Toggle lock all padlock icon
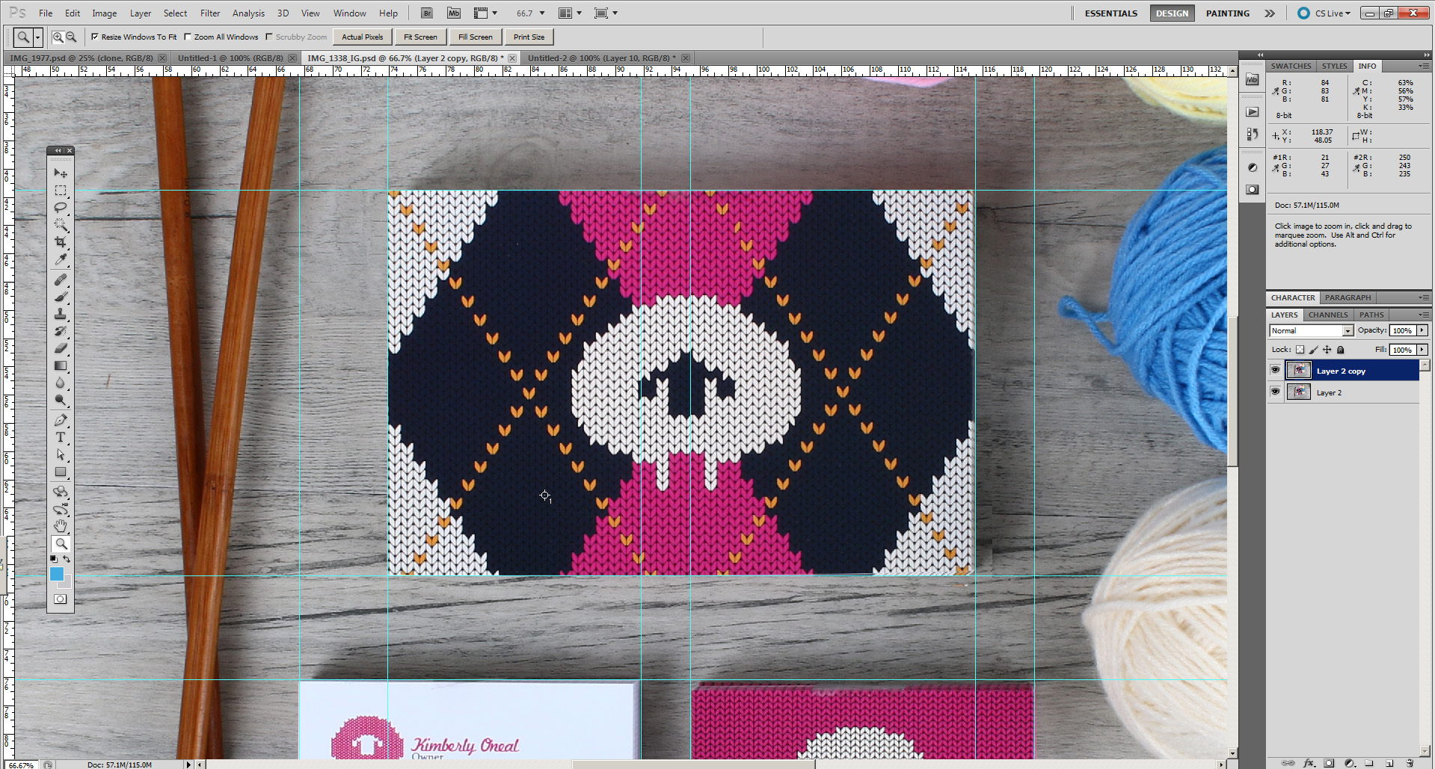The width and height of the screenshot is (1435, 769). (1341, 350)
